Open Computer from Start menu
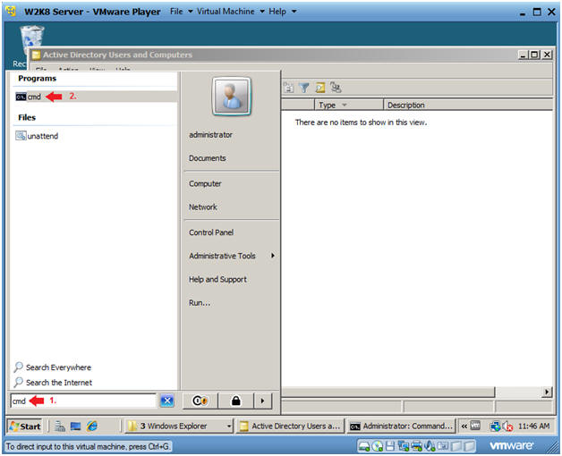 [205, 183]
